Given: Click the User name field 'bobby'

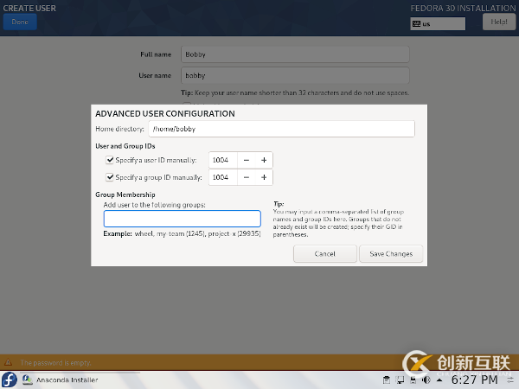Looking at the screenshot, I should [x=295, y=75].
